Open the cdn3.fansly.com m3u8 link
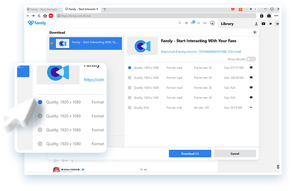 coord(201,51)
